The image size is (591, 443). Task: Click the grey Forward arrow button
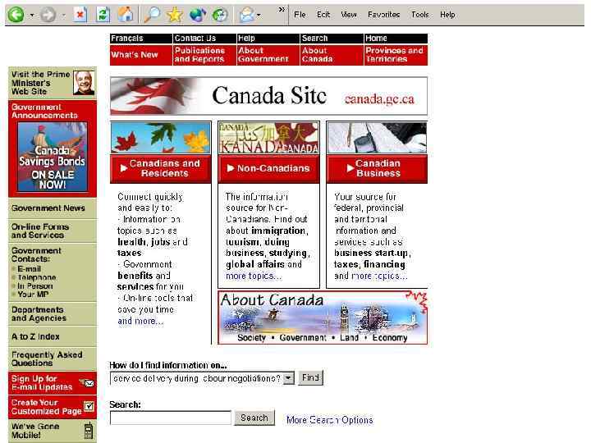(x=48, y=15)
